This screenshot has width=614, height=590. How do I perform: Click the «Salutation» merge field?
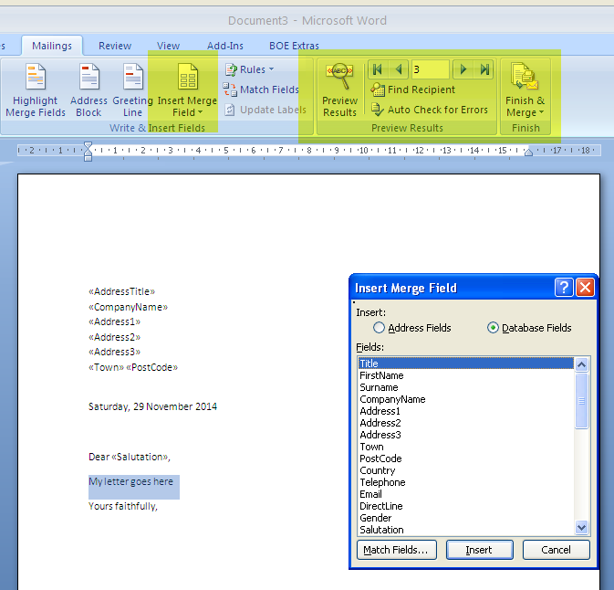click(140, 457)
